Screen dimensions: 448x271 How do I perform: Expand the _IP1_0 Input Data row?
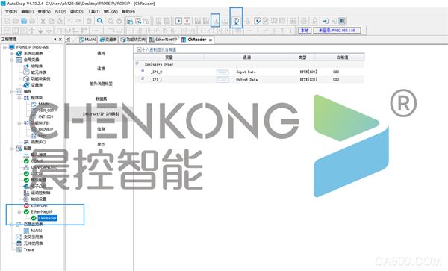coord(143,71)
